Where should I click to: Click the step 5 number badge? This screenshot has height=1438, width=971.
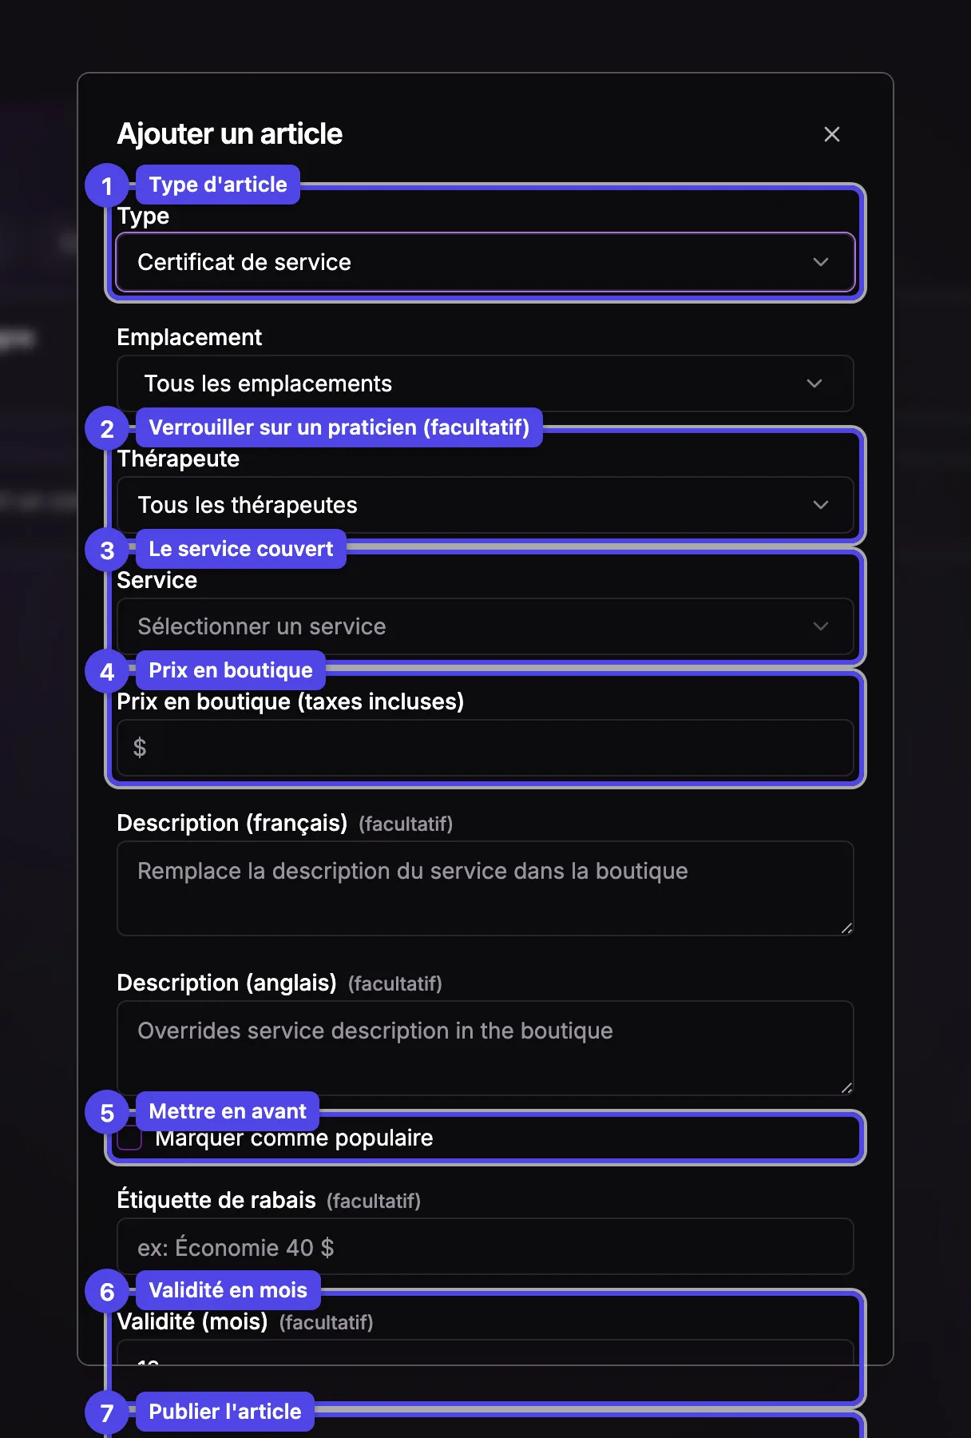(x=107, y=1112)
